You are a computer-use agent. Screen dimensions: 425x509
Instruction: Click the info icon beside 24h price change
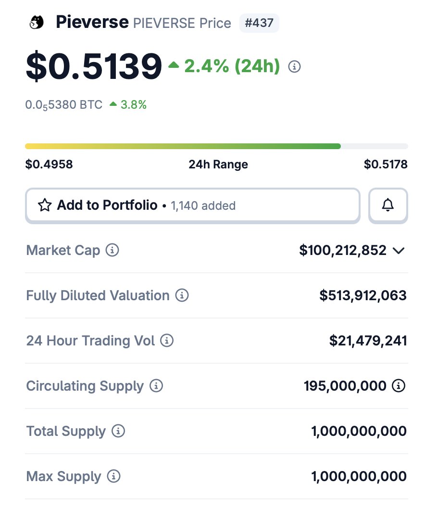click(294, 66)
